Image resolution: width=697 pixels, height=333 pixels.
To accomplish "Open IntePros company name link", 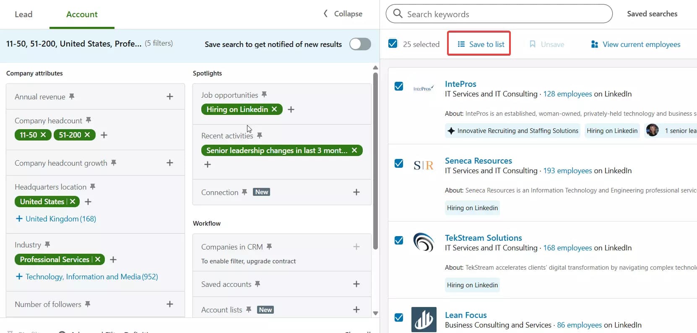I will tap(460, 84).
